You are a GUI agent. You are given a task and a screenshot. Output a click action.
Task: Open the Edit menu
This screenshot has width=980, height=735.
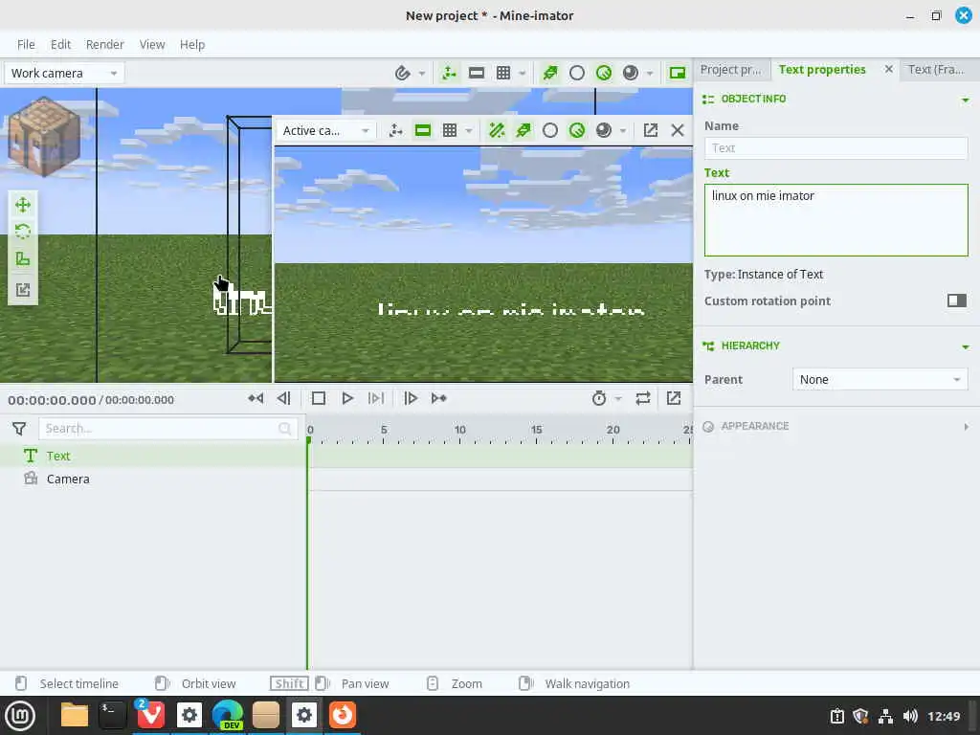pyautogui.click(x=60, y=44)
